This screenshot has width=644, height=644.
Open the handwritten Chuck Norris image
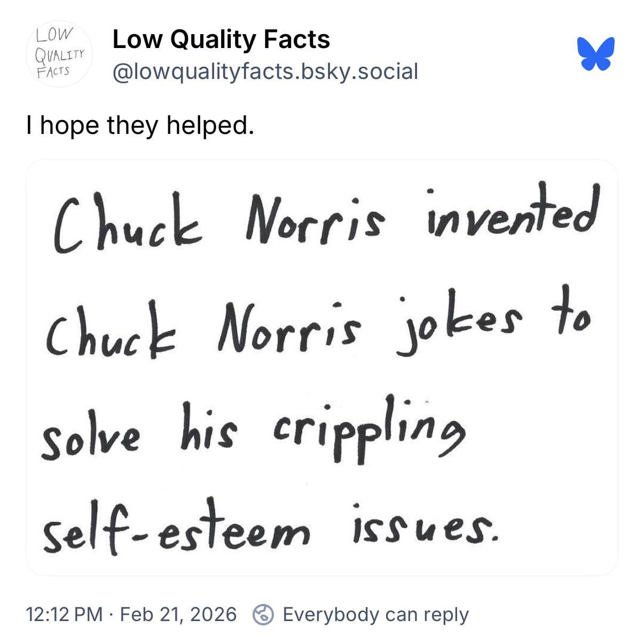pos(322,367)
